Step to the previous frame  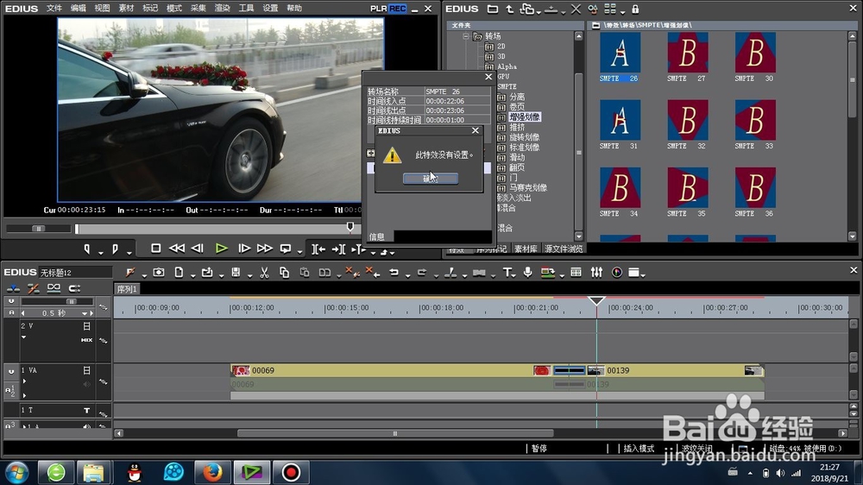point(197,249)
